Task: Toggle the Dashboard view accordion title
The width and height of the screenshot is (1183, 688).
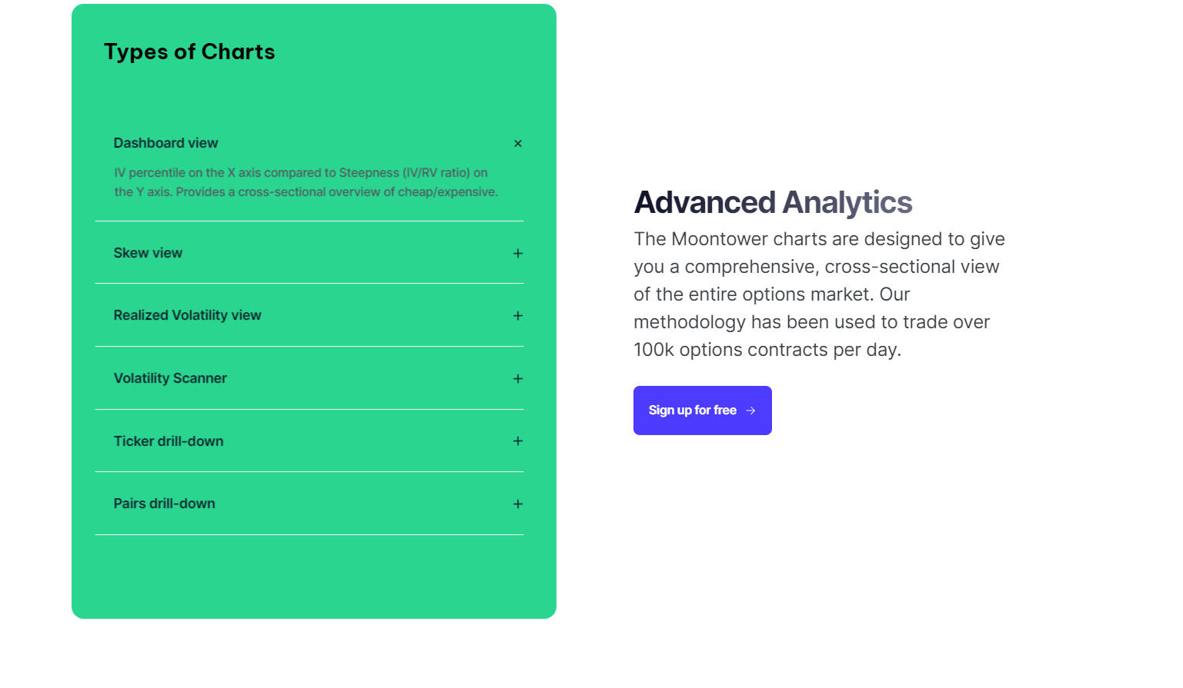Action: click(165, 143)
